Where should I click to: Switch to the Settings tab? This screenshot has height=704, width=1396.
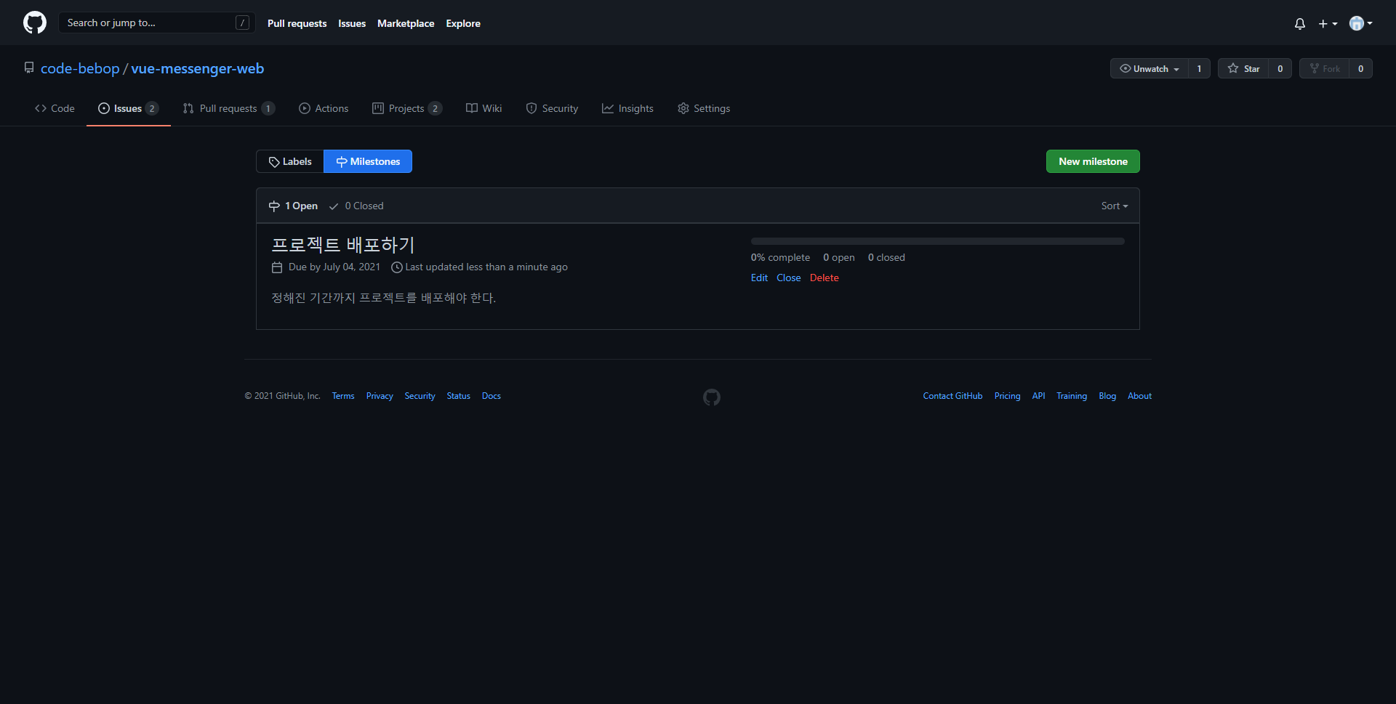pyautogui.click(x=703, y=108)
